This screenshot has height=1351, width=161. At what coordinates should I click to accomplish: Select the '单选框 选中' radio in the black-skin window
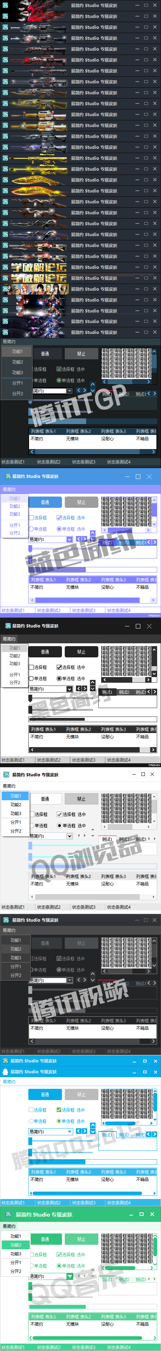coord(59,678)
